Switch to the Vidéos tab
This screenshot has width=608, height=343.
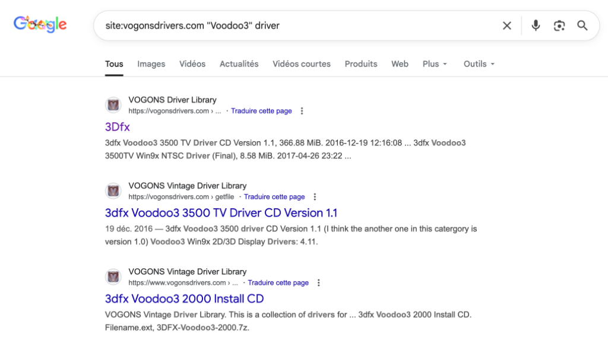coord(192,64)
